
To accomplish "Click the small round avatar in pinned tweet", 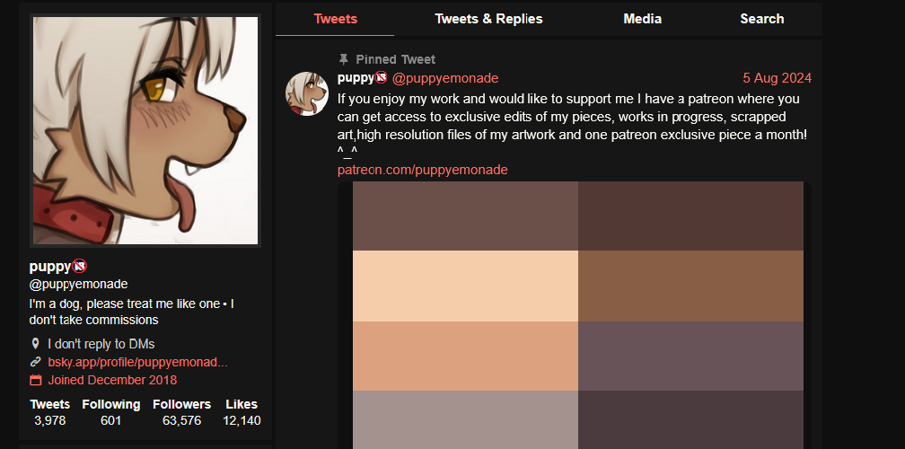I will (x=307, y=93).
